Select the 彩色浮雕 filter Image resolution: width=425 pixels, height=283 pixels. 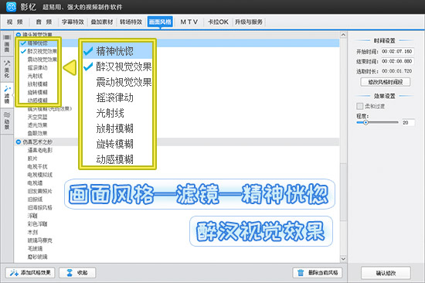tap(37, 224)
